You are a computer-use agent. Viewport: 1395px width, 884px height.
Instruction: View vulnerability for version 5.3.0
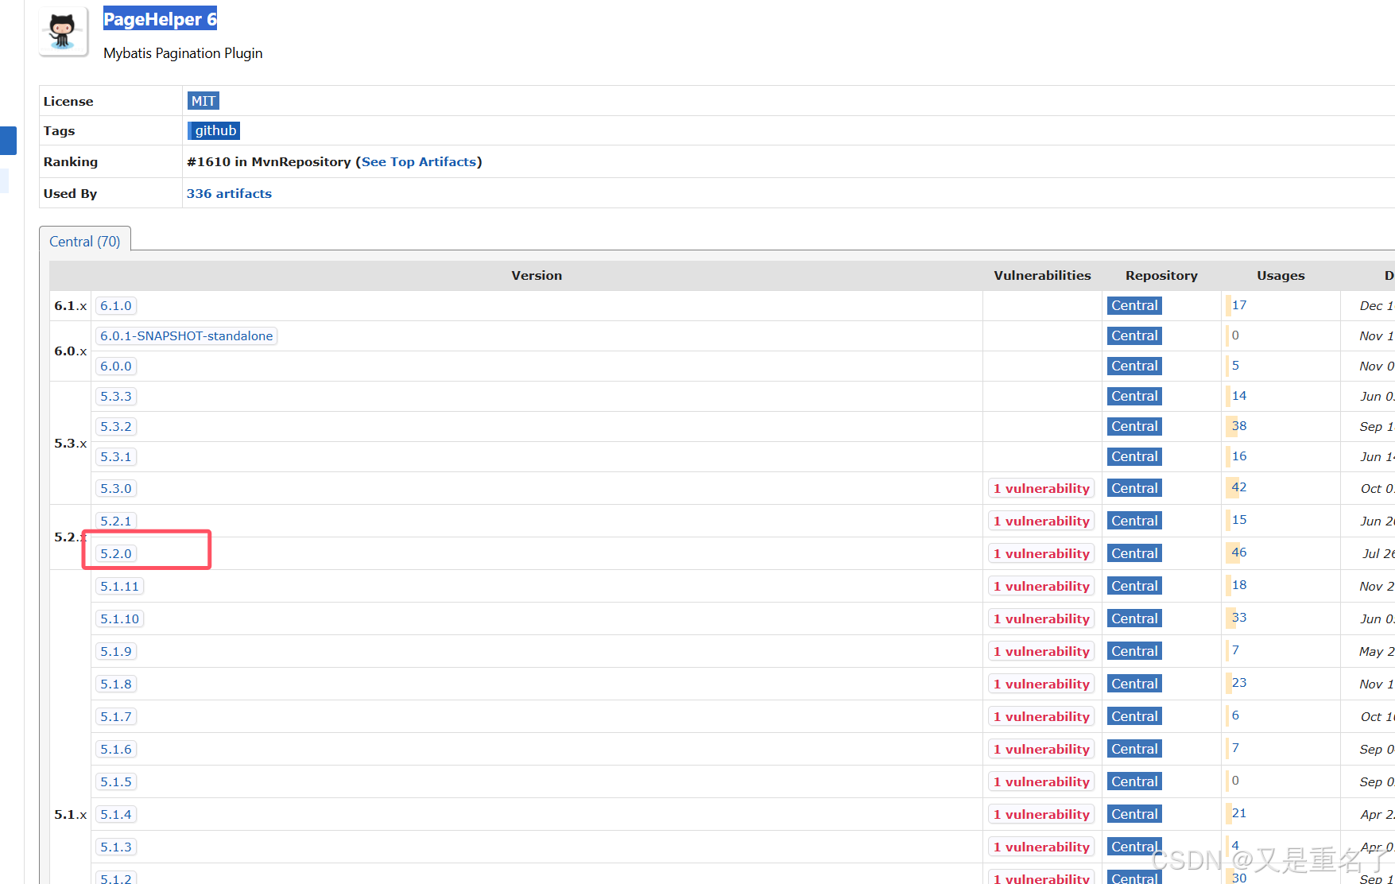[x=1041, y=488]
